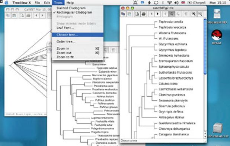Open the Apple menu
Screen dimensions: 230x146
tap(6, 3)
